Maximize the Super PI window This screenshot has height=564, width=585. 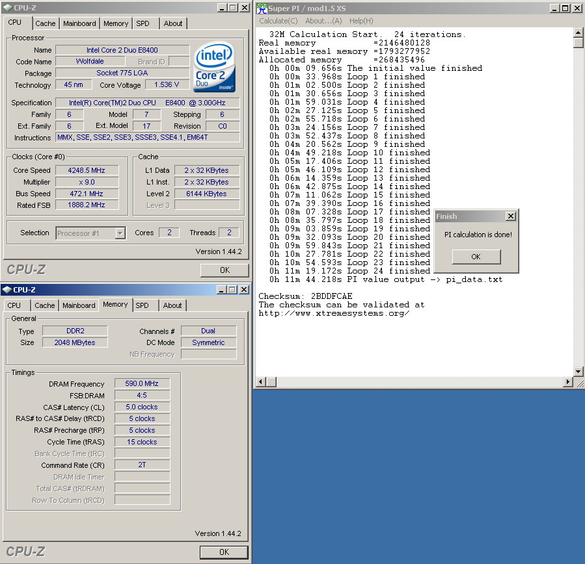click(565, 8)
